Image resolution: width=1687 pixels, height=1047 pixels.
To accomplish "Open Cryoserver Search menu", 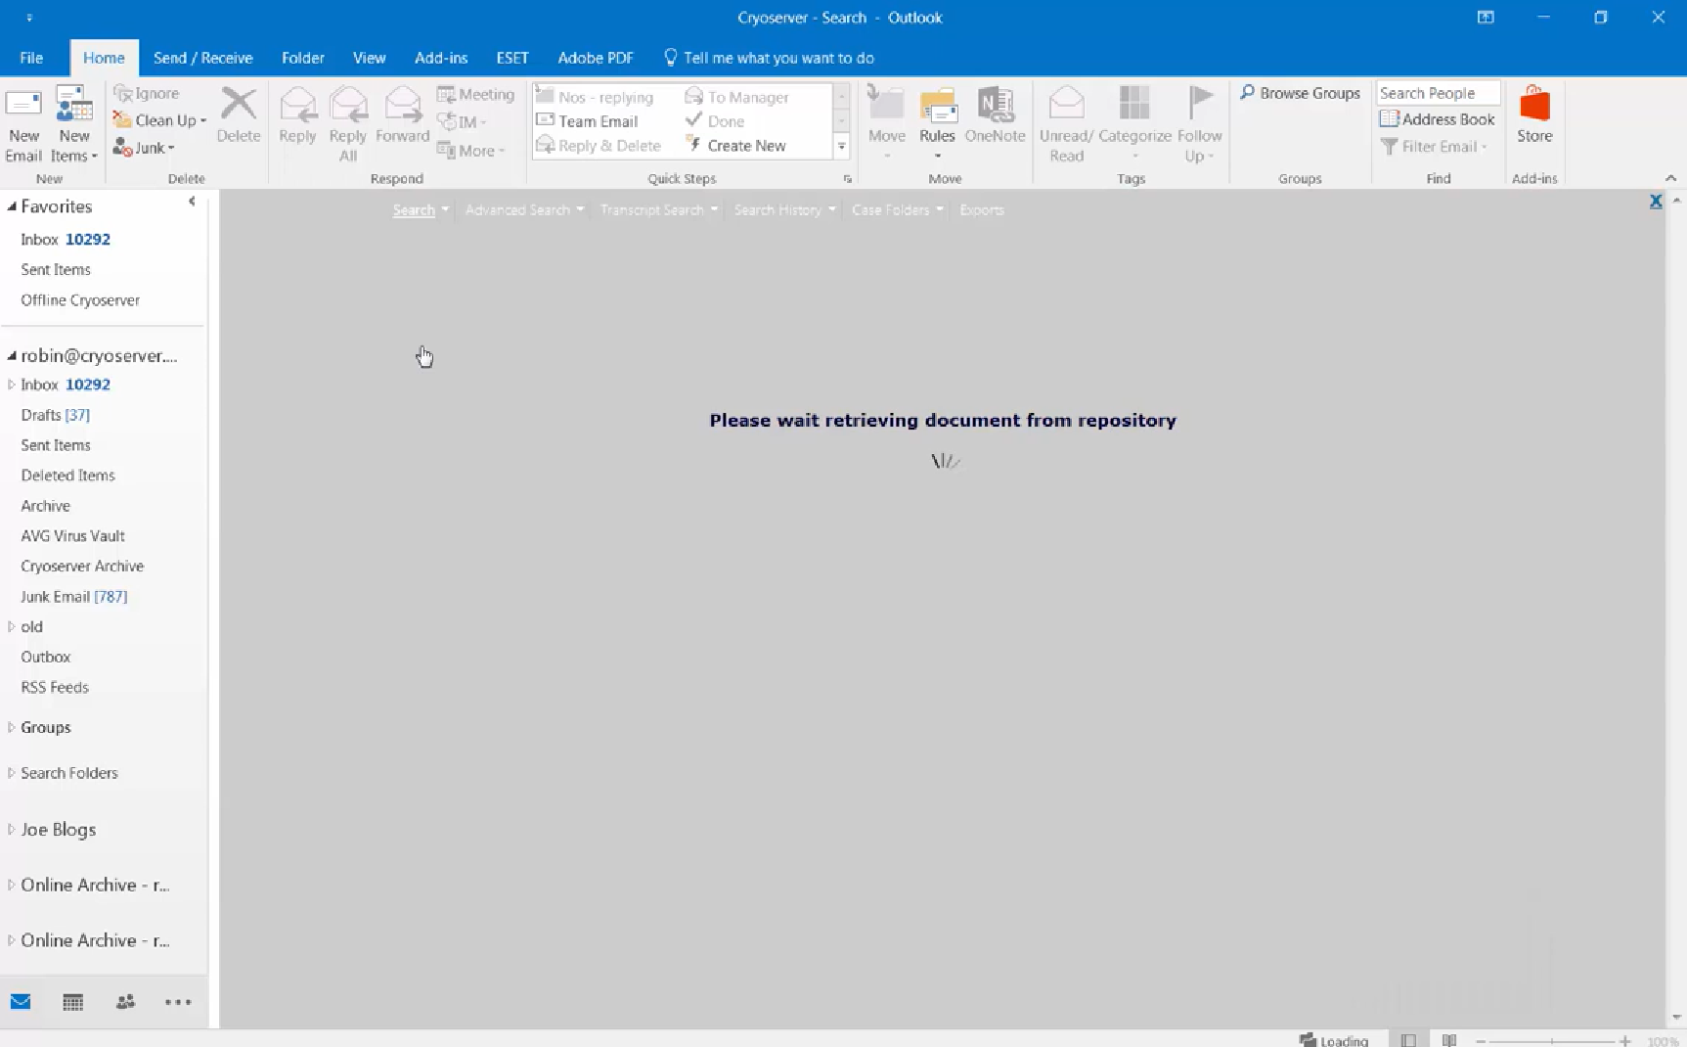I will (421, 210).
